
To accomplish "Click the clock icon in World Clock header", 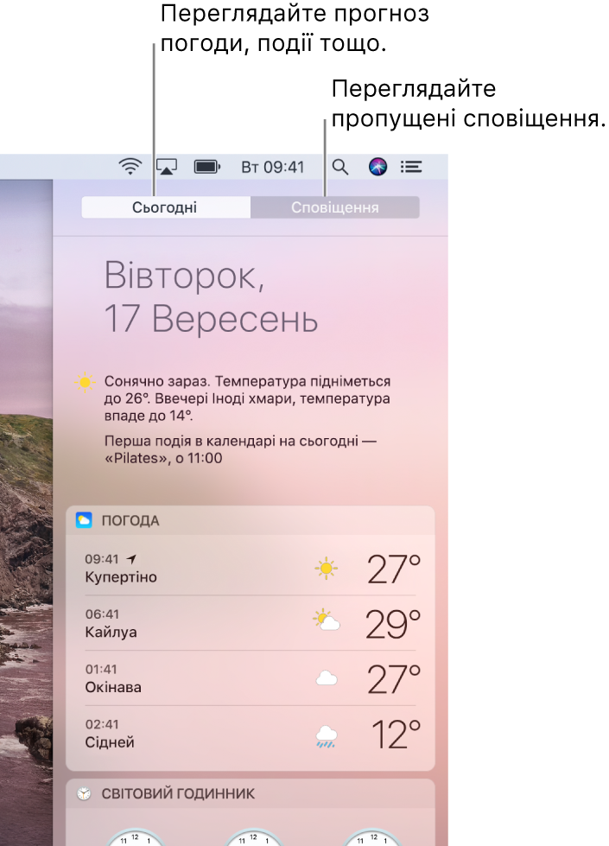I will click(84, 793).
